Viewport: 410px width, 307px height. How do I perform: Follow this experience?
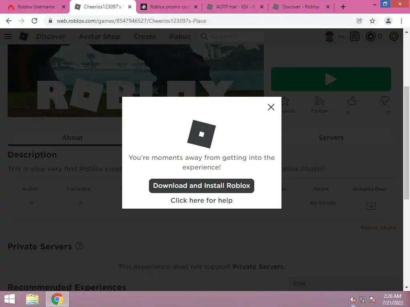320,105
